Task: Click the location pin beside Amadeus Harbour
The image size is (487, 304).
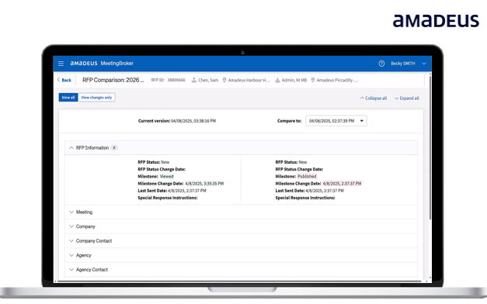Action: (x=224, y=80)
